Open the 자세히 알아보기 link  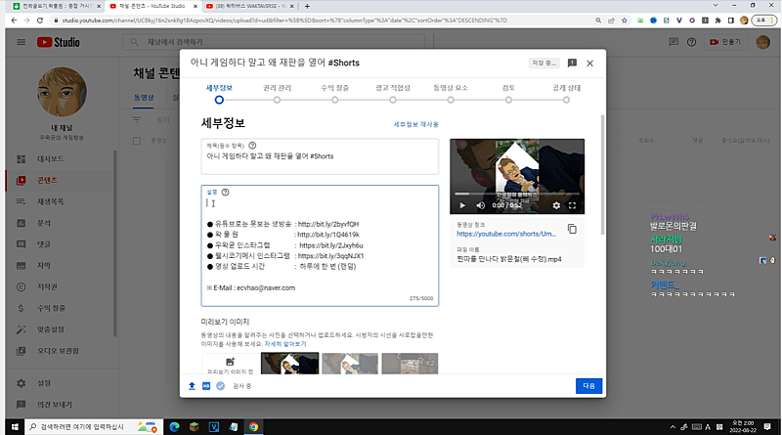coord(284,344)
